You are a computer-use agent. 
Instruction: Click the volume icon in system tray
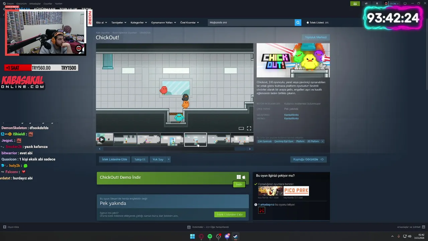410,236
